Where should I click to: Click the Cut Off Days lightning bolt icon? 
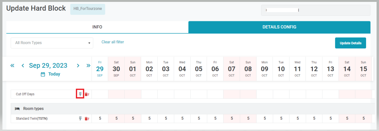coord(80,94)
